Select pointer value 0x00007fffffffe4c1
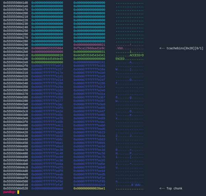The height and width of the screenshot is (196, 206). click(47, 125)
